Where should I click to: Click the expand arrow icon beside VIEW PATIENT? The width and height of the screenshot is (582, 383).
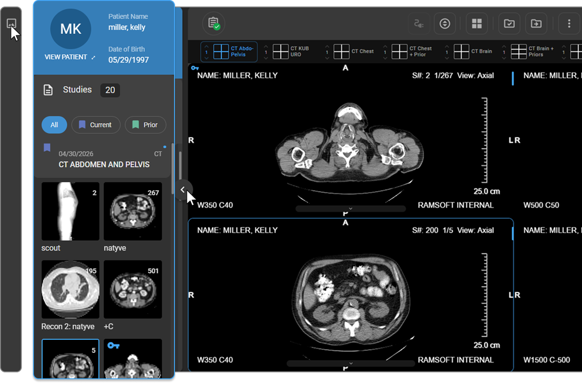[93, 57]
